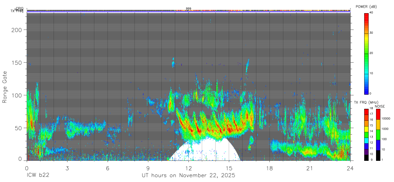
Task: Click the 3 tick on UT hours axis
Action: [67, 168]
